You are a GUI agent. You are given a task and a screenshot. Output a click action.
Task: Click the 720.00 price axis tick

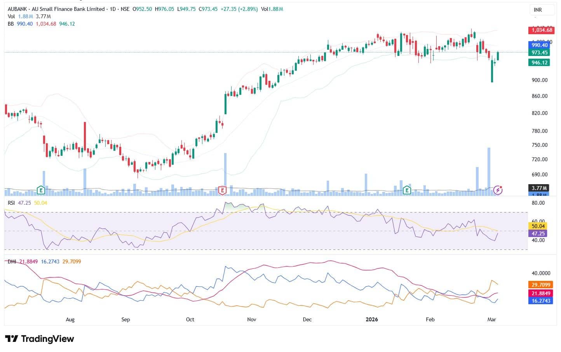click(540, 159)
